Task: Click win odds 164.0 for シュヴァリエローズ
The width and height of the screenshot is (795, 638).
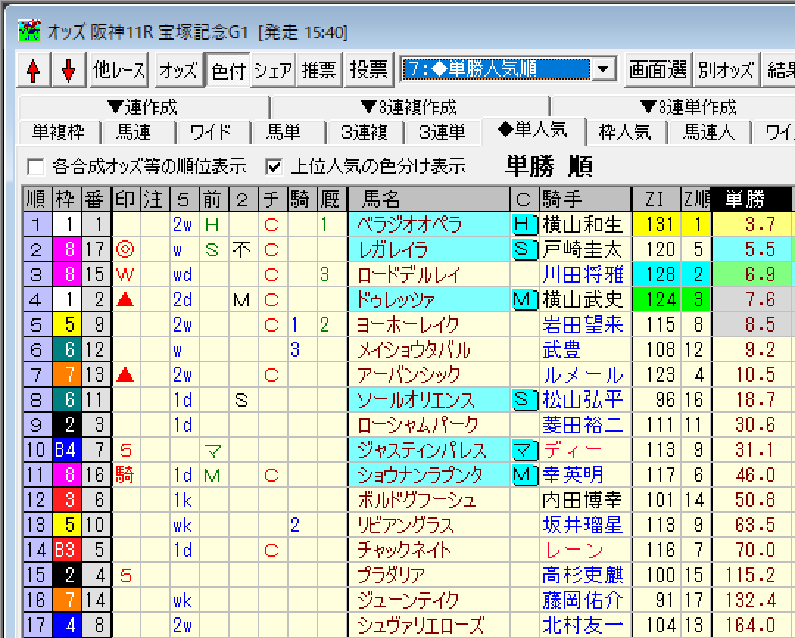Action: click(752, 625)
